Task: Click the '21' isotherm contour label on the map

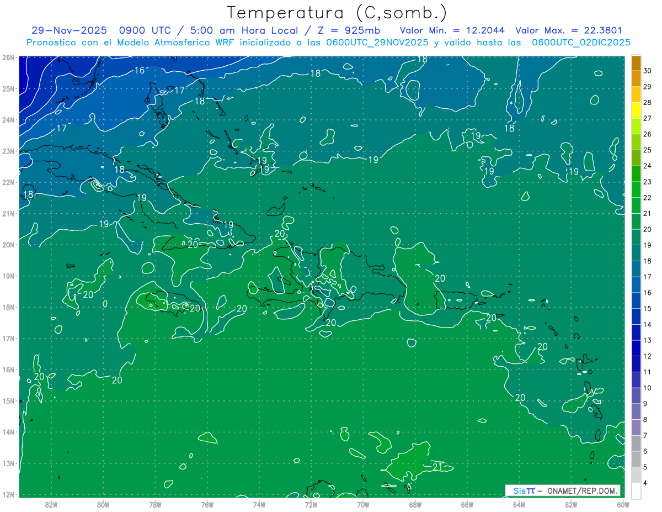Action: (437, 467)
